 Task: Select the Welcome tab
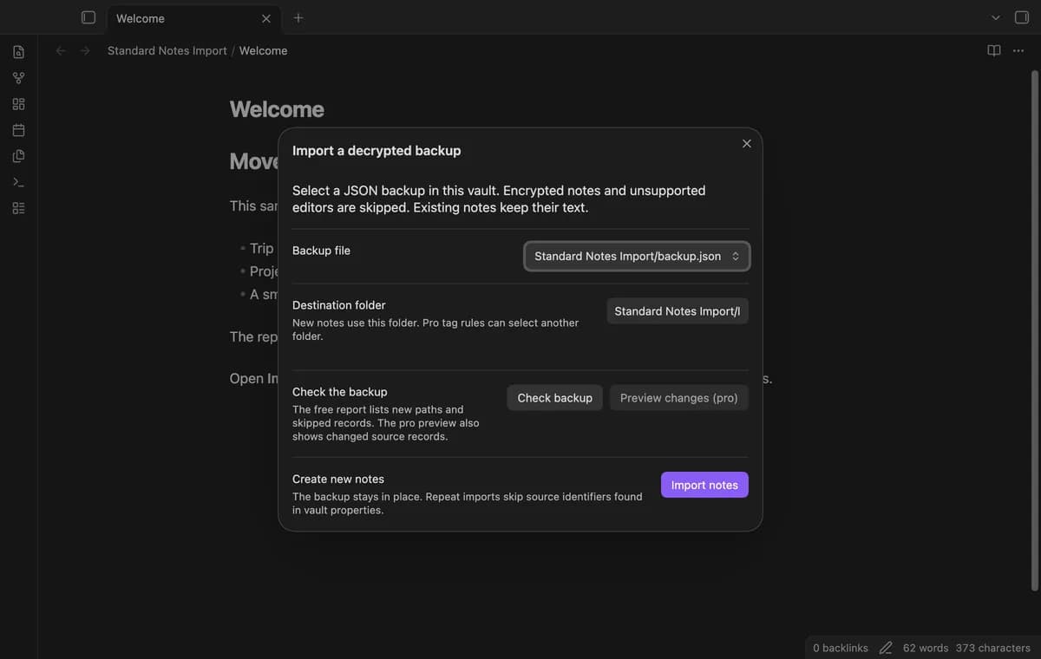(193, 18)
